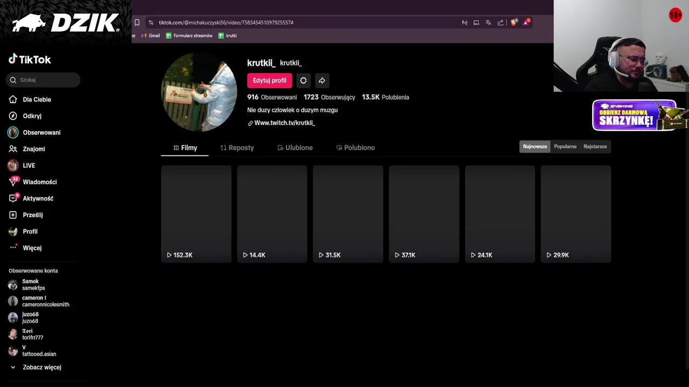Open the Brave Shields lion icon
The image size is (689, 387).
pos(514,22)
